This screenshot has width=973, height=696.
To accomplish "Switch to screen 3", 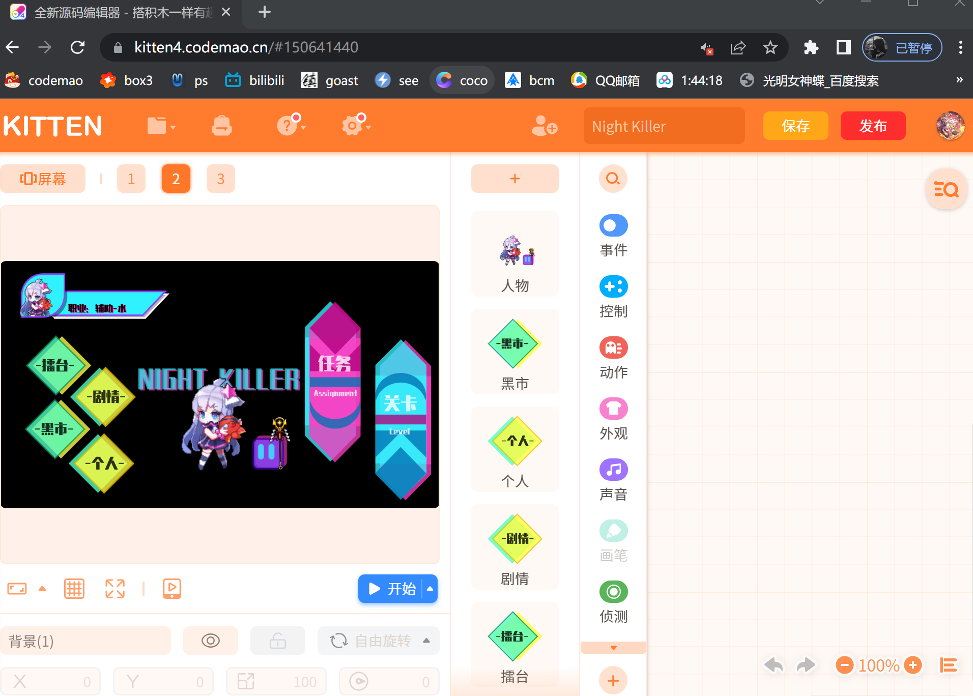I will click(221, 179).
